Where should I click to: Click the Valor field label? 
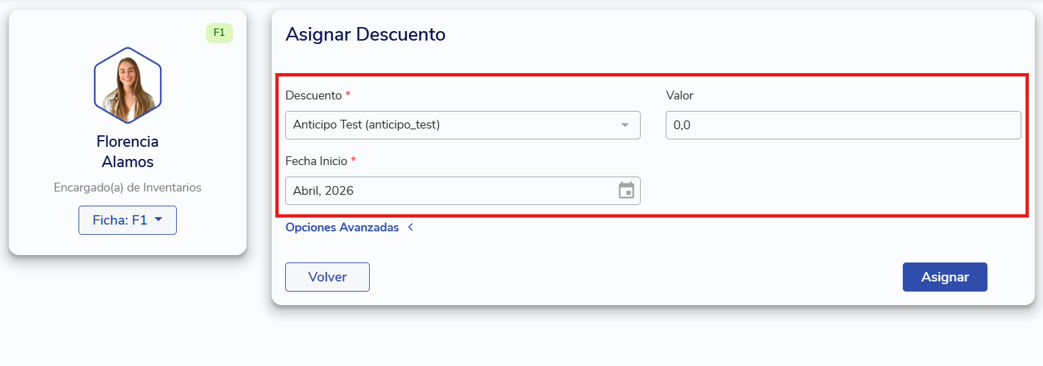[x=679, y=95]
